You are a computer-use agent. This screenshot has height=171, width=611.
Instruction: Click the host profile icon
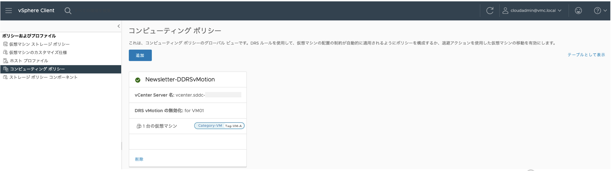5,61
